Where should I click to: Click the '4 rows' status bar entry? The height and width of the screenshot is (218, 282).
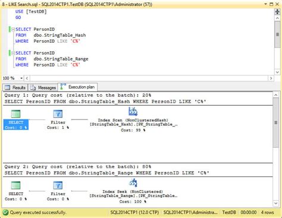[x=267, y=213]
